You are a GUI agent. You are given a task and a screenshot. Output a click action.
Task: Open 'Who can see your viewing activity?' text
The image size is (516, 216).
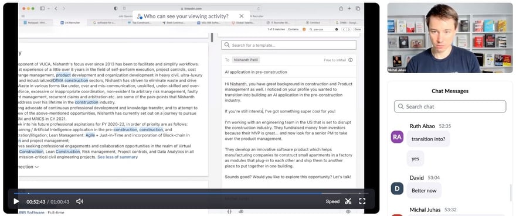[x=186, y=16]
